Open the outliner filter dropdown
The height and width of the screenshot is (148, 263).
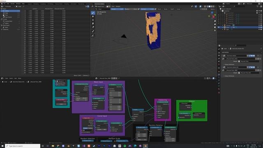coord(258,7)
